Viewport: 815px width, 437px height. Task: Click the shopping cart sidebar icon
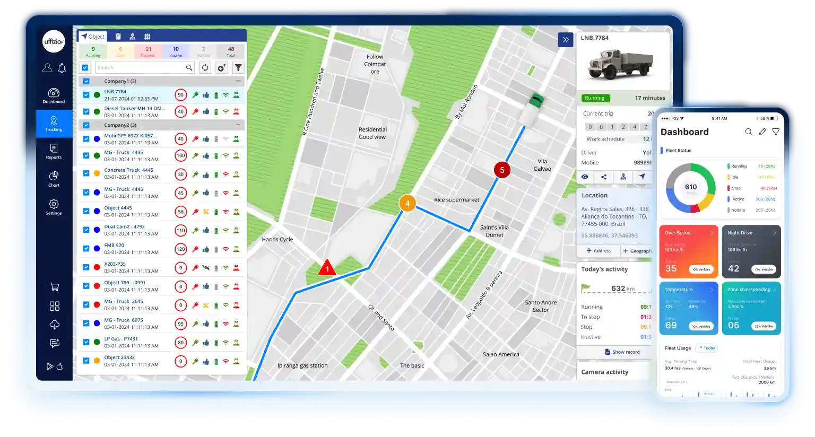[54, 287]
